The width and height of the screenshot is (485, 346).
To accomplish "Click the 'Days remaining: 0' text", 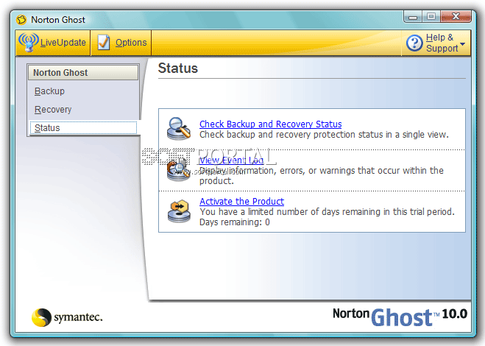I will [235, 222].
